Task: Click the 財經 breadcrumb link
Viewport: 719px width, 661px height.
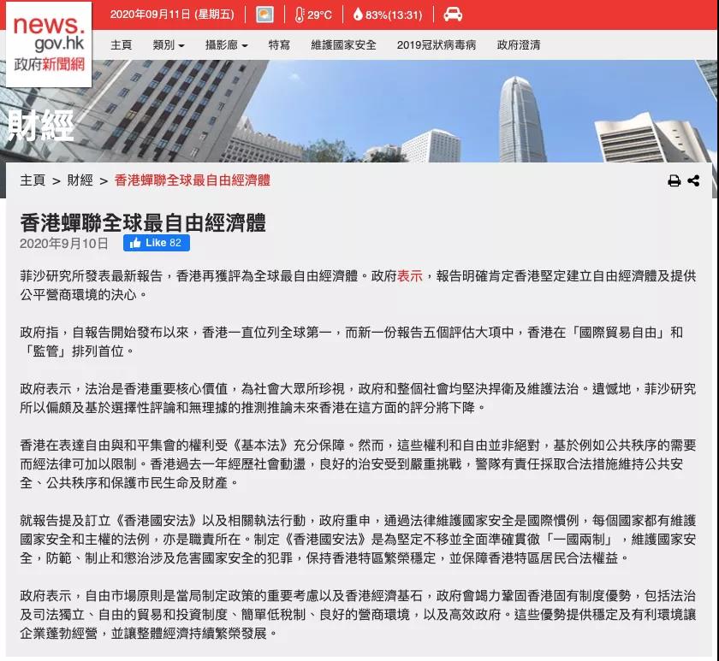Action: tap(80, 180)
